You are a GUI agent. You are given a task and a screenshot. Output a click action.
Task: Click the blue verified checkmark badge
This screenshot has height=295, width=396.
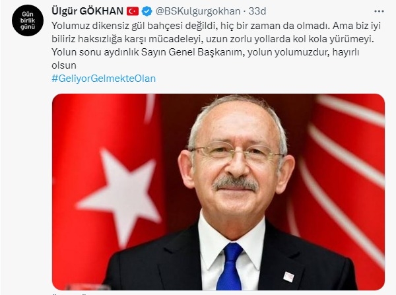tap(147, 11)
